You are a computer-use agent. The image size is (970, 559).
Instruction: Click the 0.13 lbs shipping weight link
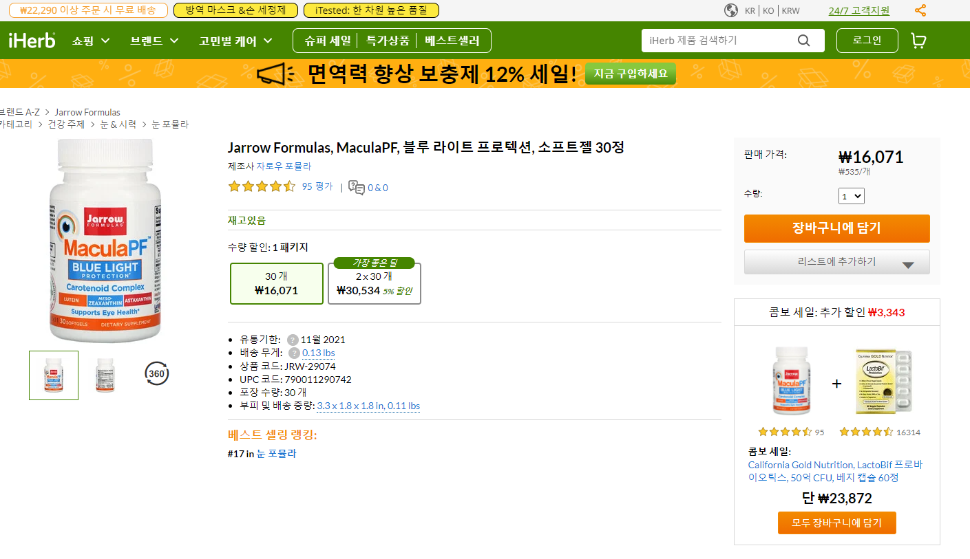(x=318, y=353)
